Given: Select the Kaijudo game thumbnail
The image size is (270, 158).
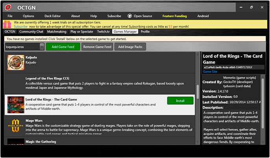Looking at the screenshot, I should click(16, 62).
